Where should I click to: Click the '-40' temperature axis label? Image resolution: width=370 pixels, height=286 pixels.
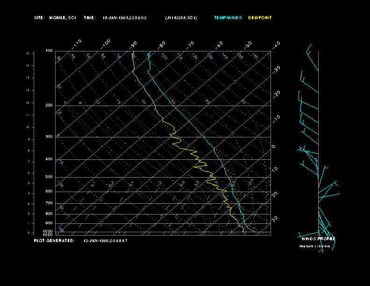[x=276, y=45]
